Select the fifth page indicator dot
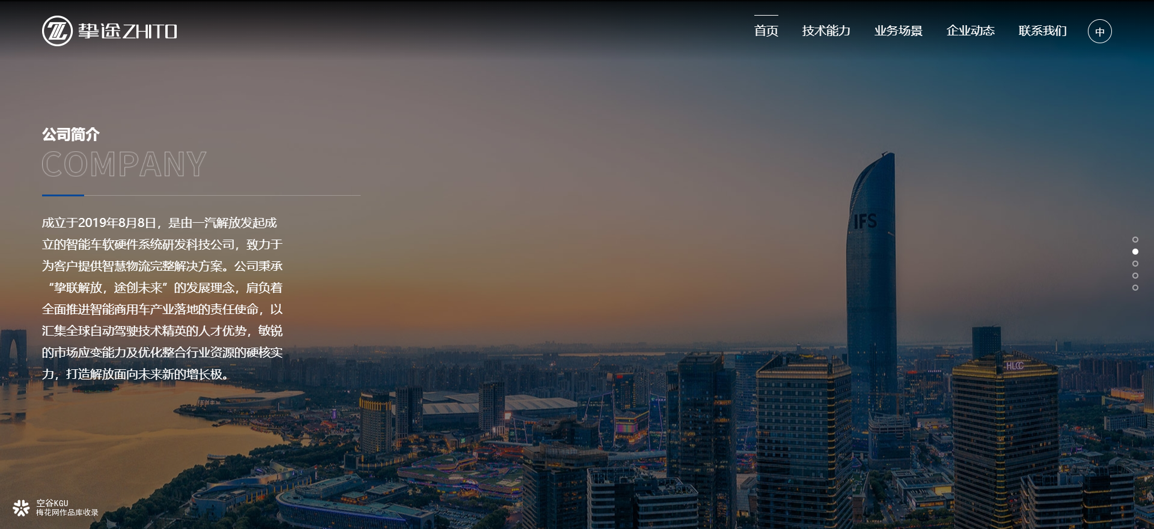 coord(1135,288)
